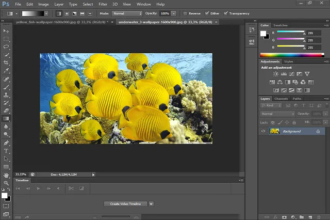Select the Blur tool
The image size is (330, 220).
pos(6,127)
